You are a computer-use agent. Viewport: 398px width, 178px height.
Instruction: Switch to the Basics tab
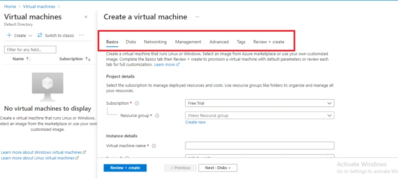(x=112, y=42)
